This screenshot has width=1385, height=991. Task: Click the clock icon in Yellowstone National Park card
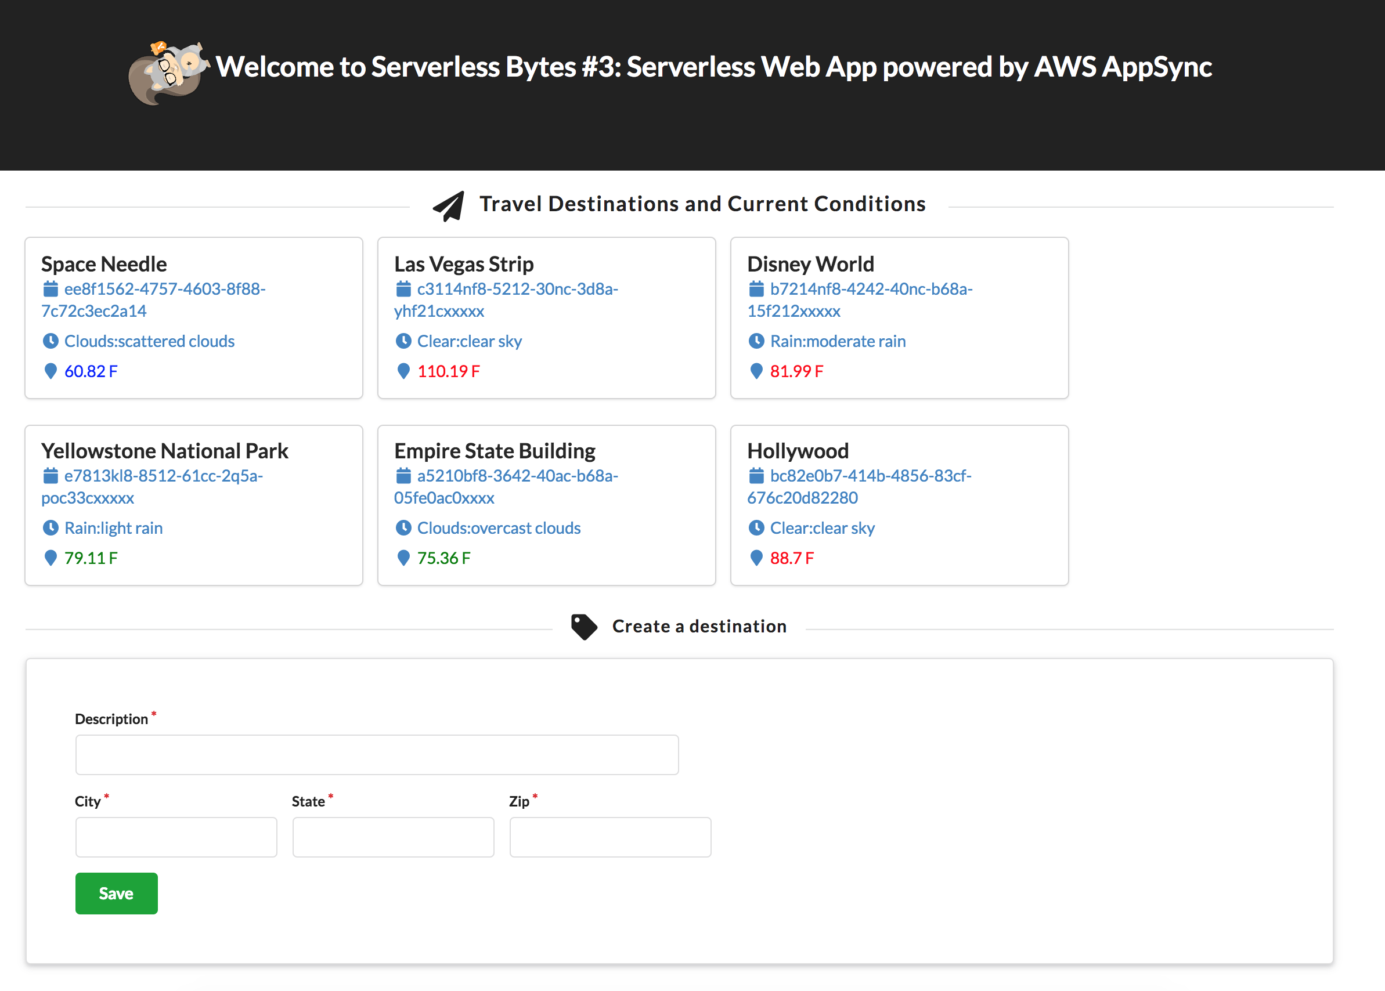[x=51, y=528]
